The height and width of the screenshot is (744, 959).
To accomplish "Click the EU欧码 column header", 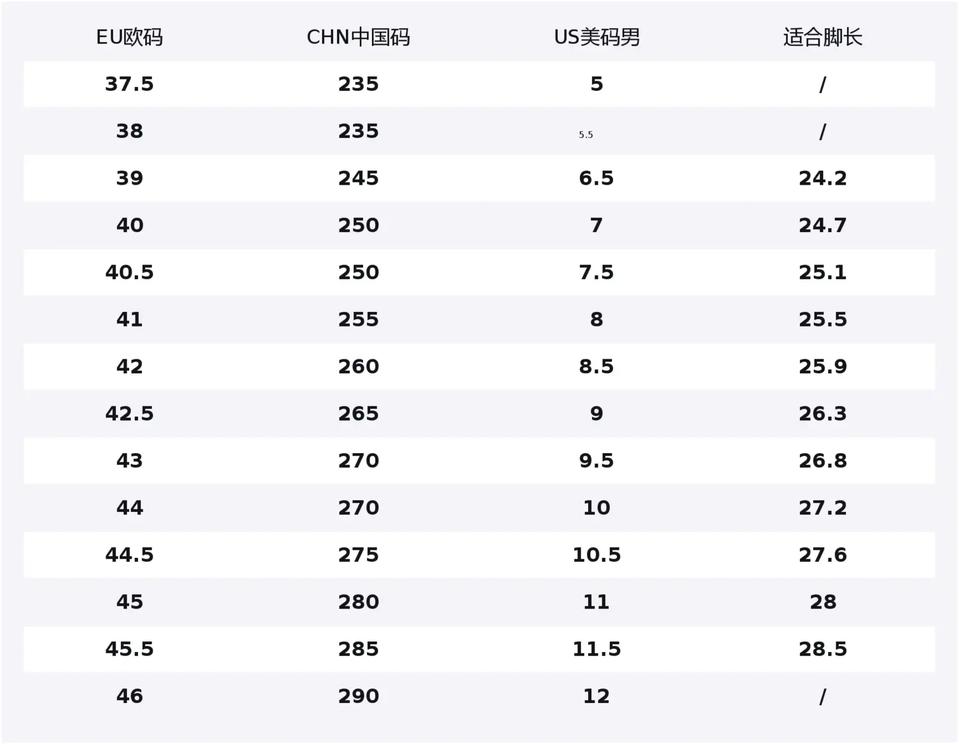I will (129, 38).
